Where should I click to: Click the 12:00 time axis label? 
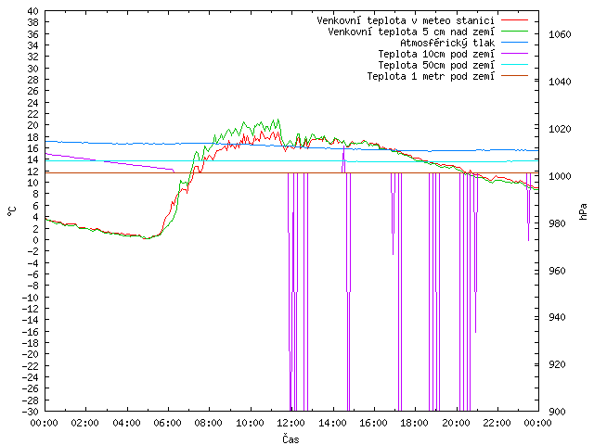291,423
